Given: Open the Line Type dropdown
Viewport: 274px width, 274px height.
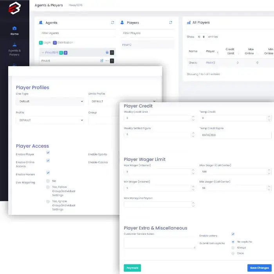Looking at the screenshot, I should point(50,101).
